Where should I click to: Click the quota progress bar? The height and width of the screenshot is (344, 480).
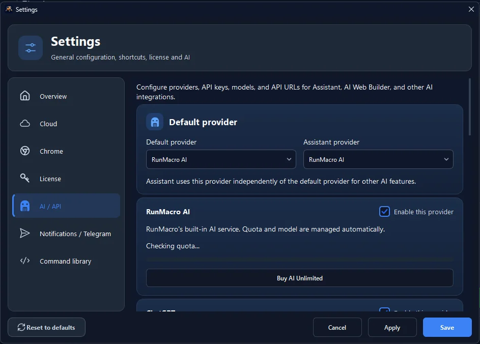(x=300, y=260)
